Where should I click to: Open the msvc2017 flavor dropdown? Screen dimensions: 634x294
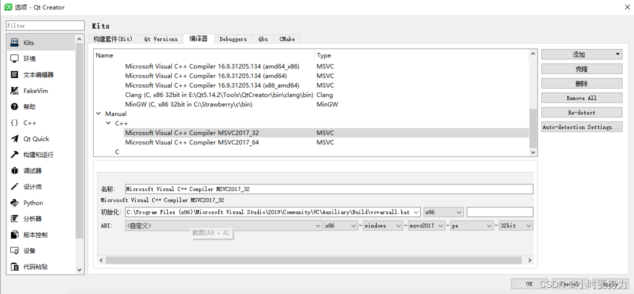point(426,225)
